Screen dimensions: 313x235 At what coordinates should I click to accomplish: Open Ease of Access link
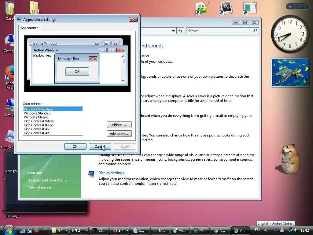pyautogui.click(x=40, y=188)
